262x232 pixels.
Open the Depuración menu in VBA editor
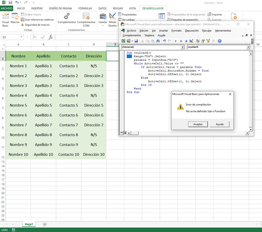192,31
